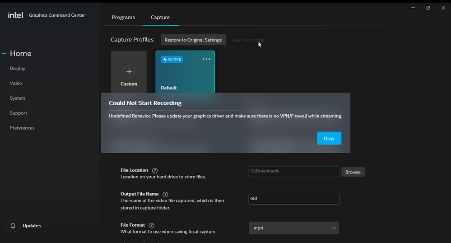Show help for File Location

tap(155, 170)
